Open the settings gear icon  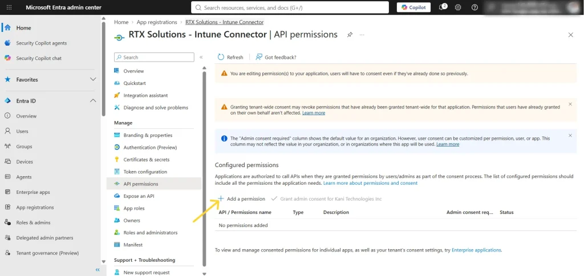[x=459, y=7]
